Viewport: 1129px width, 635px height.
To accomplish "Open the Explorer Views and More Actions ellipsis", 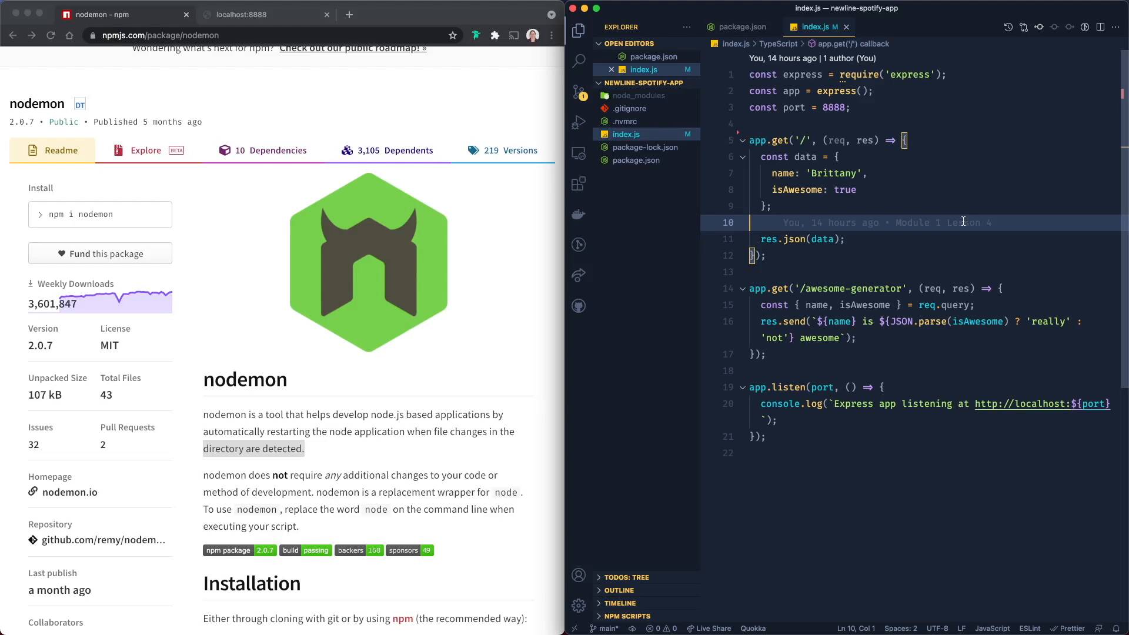I will coord(687,27).
